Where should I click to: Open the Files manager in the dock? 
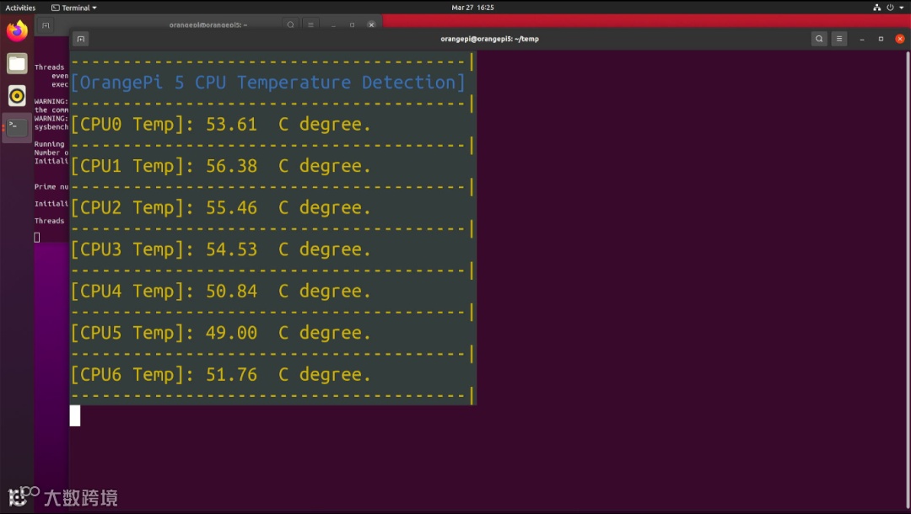click(x=17, y=63)
